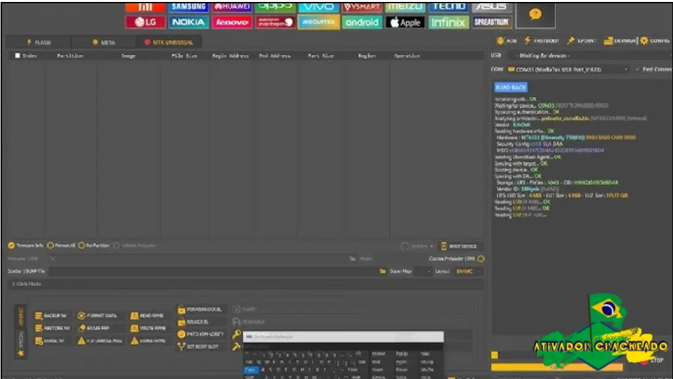Toggle the Index select-all checkbox

18,55
